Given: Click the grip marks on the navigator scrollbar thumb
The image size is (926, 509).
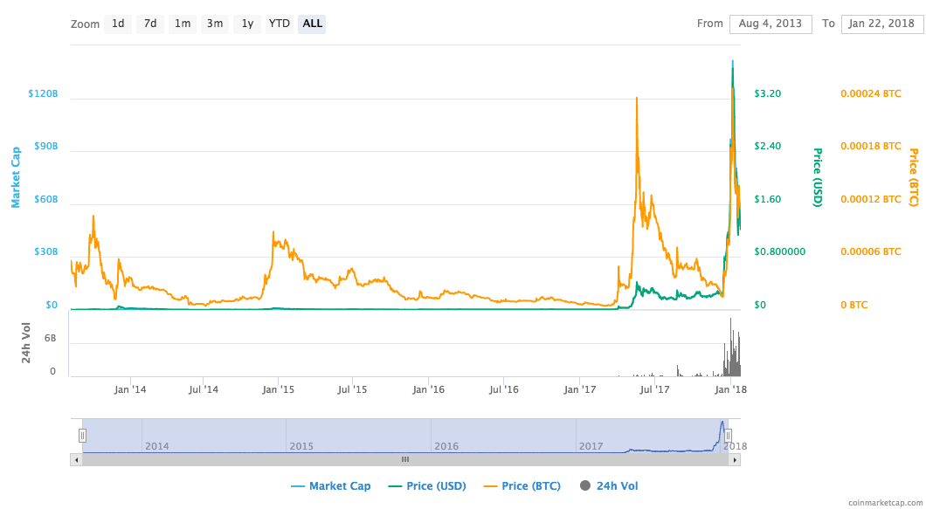Looking at the screenshot, I should (x=404, y=458).
